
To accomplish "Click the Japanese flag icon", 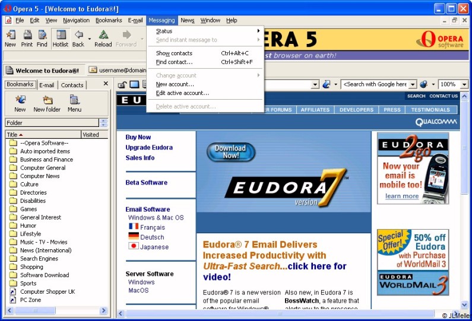I will pyautogui.click(x=134, y=246).
